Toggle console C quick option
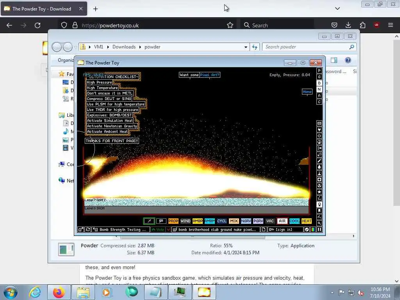The width and height of the screenshot is (400, 300). (x=319, y=102)
